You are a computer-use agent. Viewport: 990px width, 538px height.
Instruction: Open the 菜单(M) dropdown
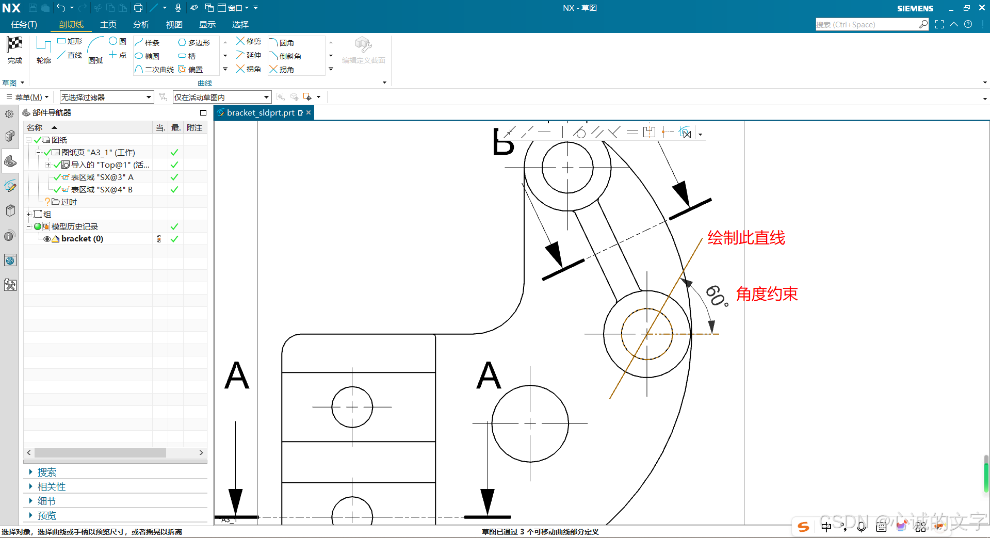pos(27,97)
